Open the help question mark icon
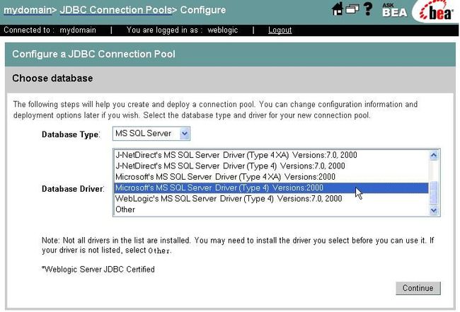Viewport: 460px width, 312px height. (368, 8)
